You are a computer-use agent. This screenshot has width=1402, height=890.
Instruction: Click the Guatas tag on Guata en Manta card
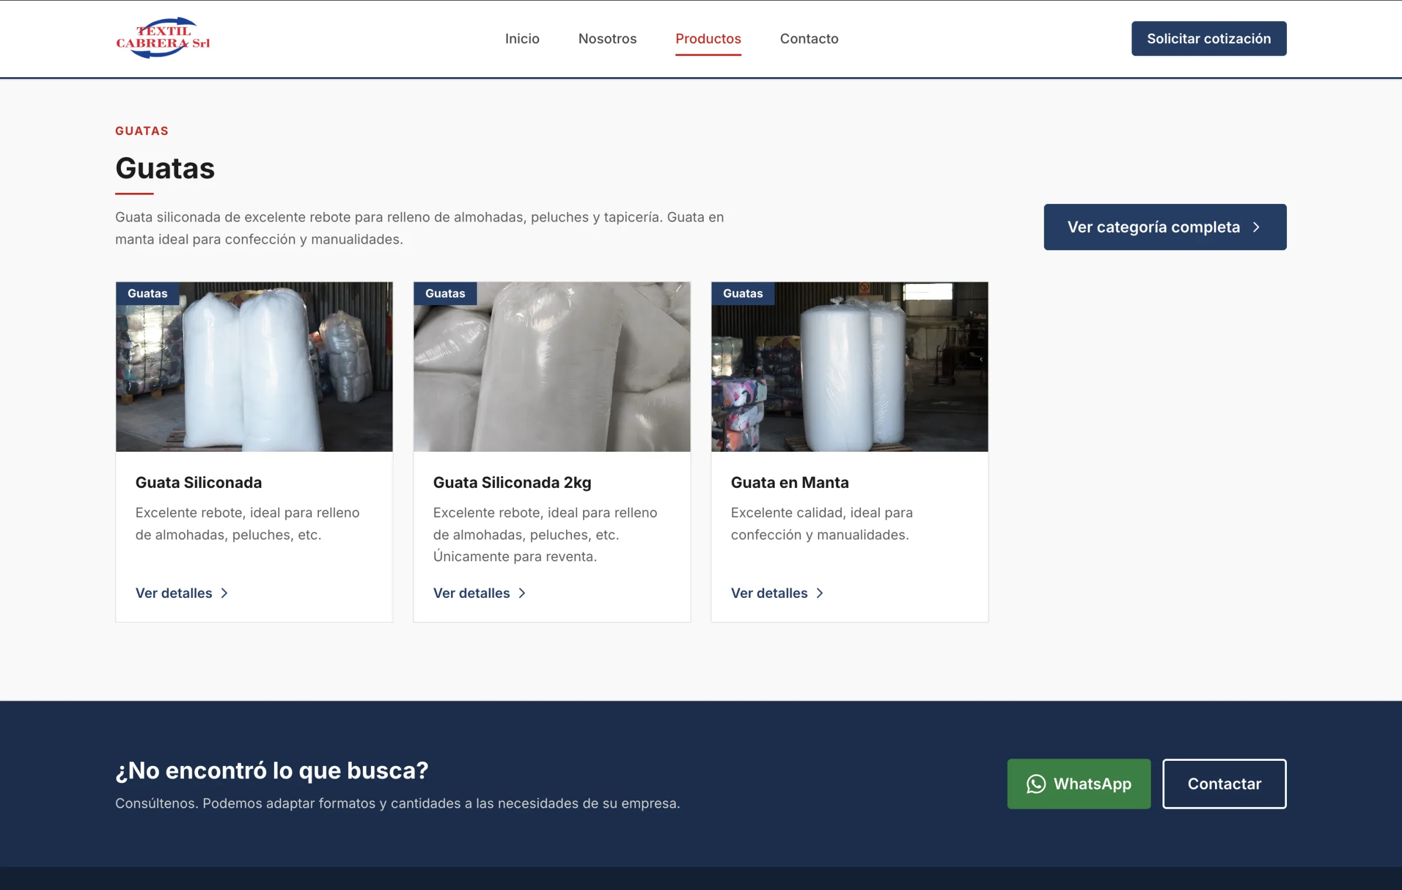pos(743,293)
